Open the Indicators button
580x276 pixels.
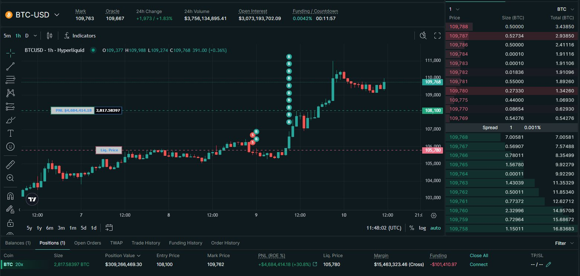80,36
